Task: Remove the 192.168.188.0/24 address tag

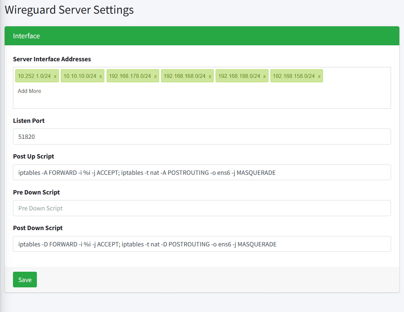Action: click(264, 76)
